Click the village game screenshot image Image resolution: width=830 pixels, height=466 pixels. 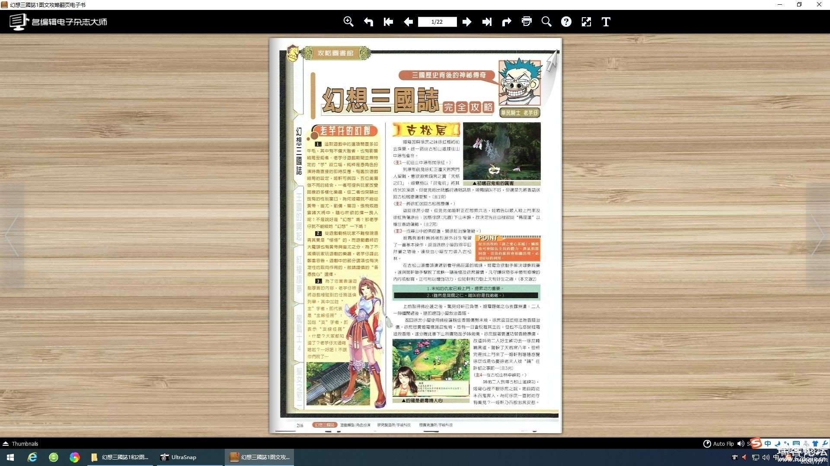[431, 368]
